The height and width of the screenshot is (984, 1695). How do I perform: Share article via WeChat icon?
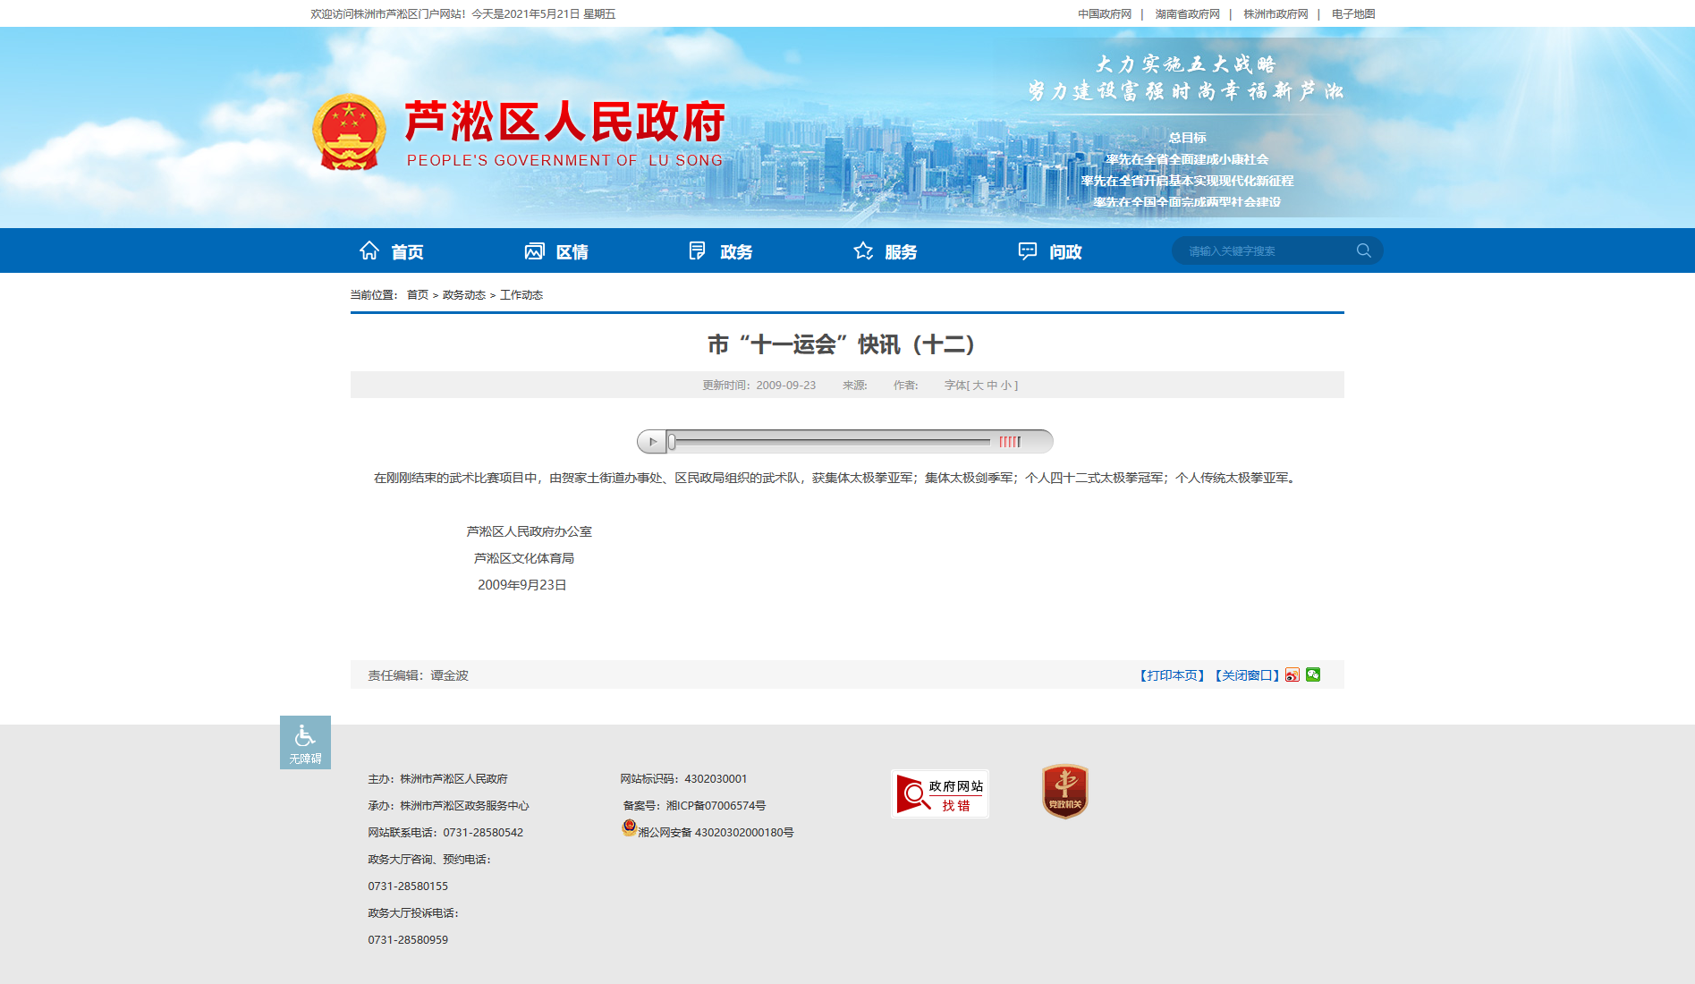pyautogui.click(x=1313, y=674)
